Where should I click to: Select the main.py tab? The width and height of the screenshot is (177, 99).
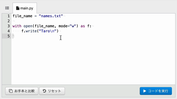(x=25, y=8)
